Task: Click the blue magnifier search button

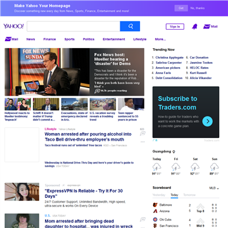Action: click(x=130, y=26)
